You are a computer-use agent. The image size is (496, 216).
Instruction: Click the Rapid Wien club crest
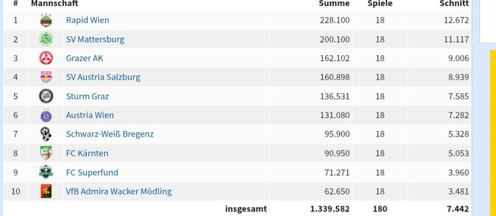click(x=46, y=20)
